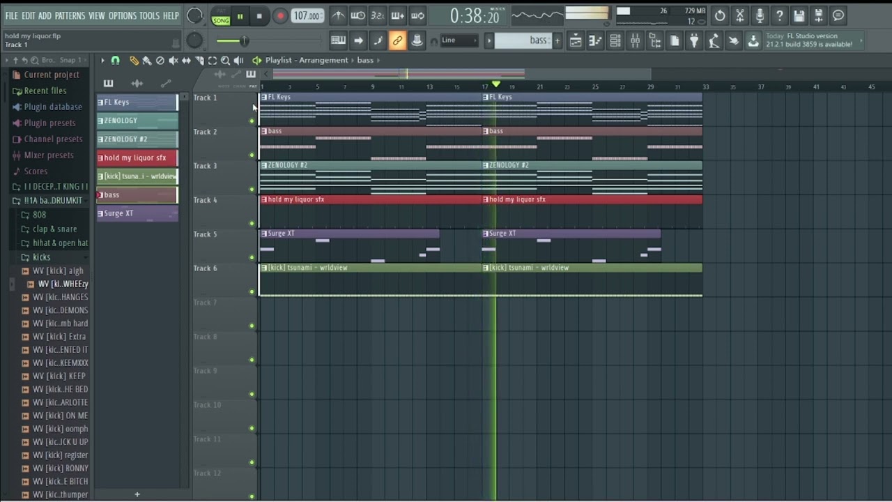Open the Line snap dropdown
The width and height of the screenshot is (892, 502).
click(459, 40)
